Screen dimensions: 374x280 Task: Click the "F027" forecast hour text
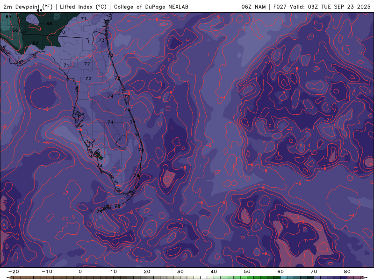pos(280,7)
